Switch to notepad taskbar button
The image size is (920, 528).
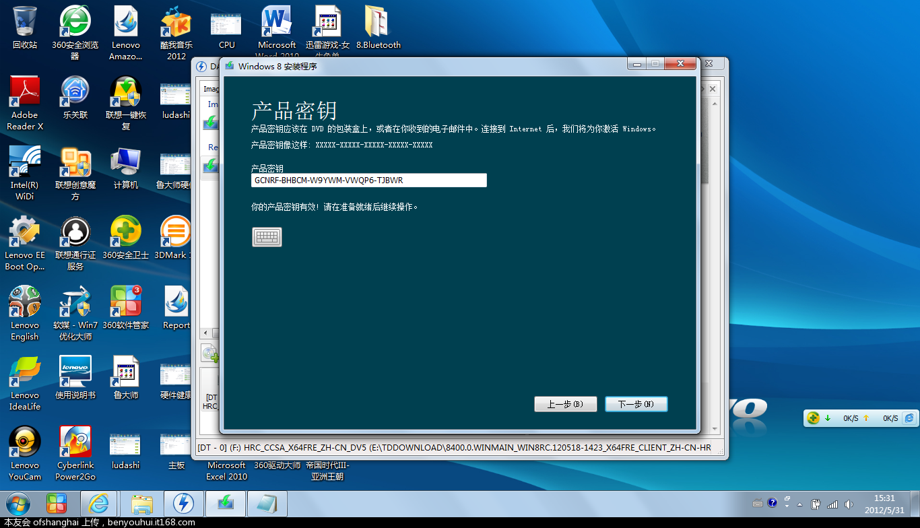(x=267, y=504)
